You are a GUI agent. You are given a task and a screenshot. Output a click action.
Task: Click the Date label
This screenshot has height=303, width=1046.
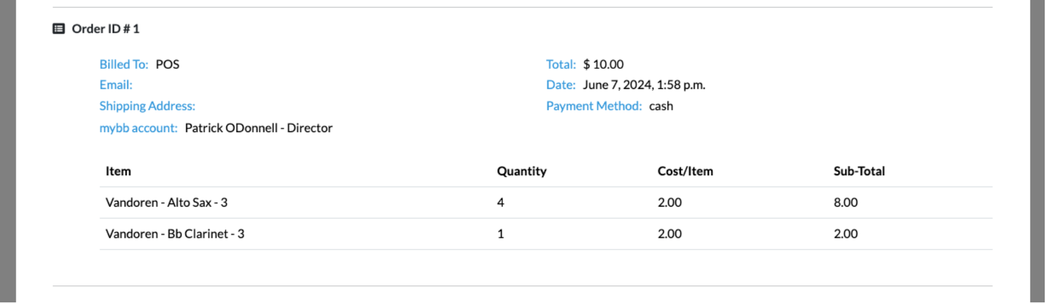point(561,85)
